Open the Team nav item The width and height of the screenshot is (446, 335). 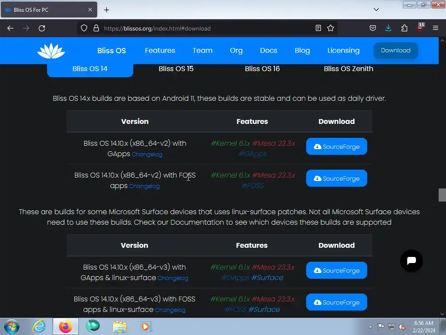click(x=203, y=51)
